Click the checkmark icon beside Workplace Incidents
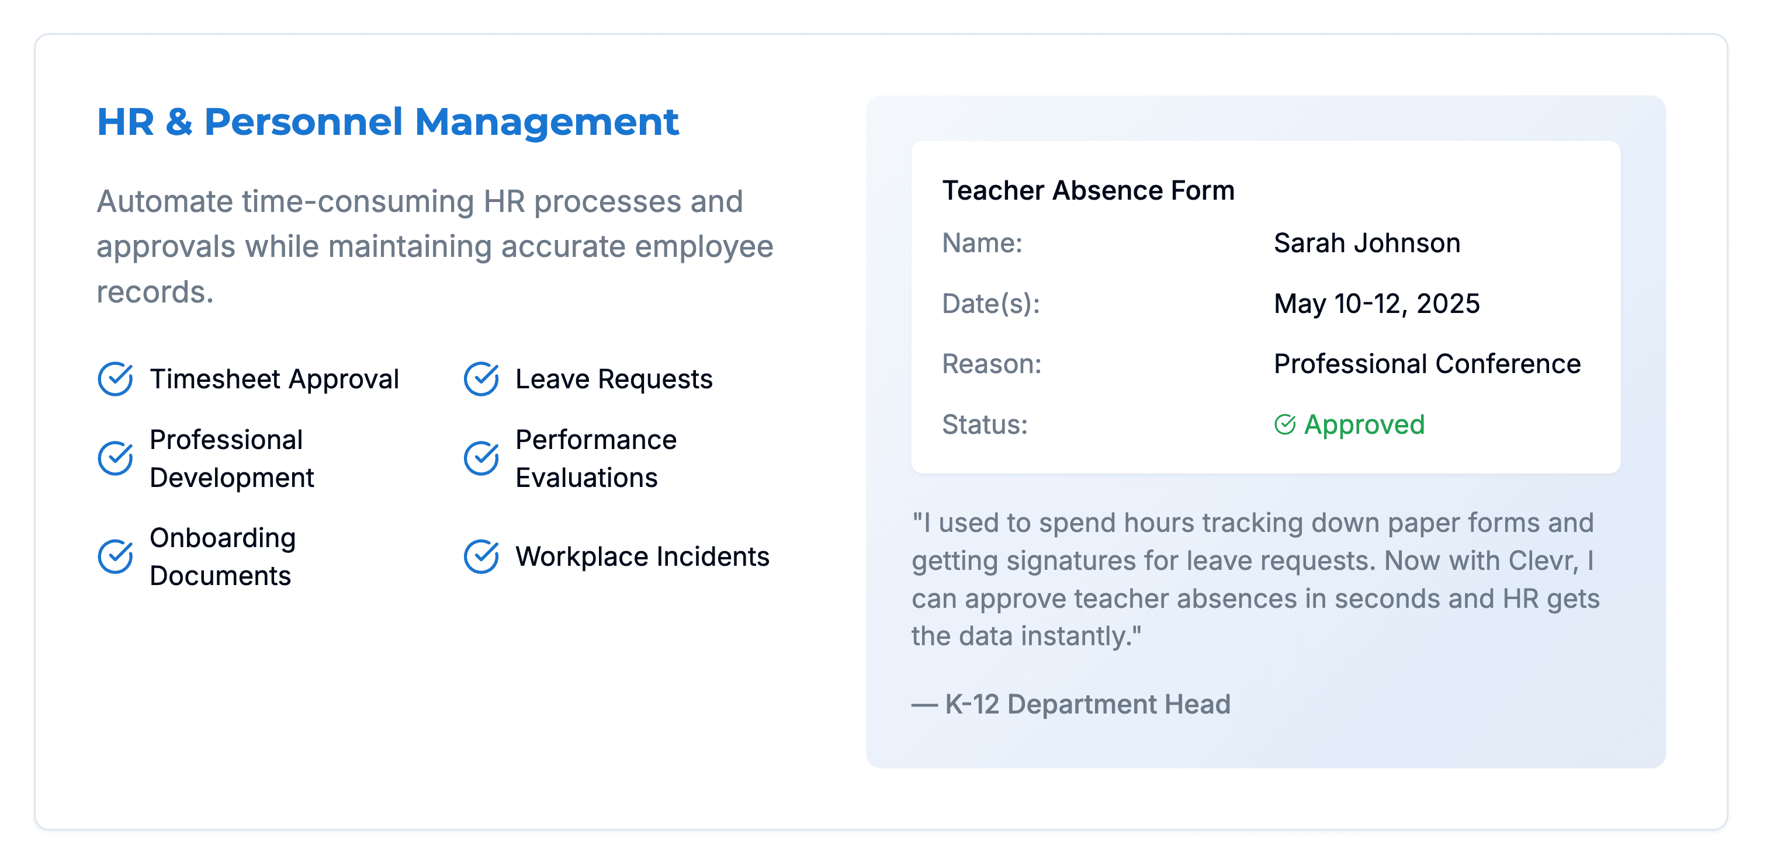Viewport: 1767px width, 863px height. (481, 556)
